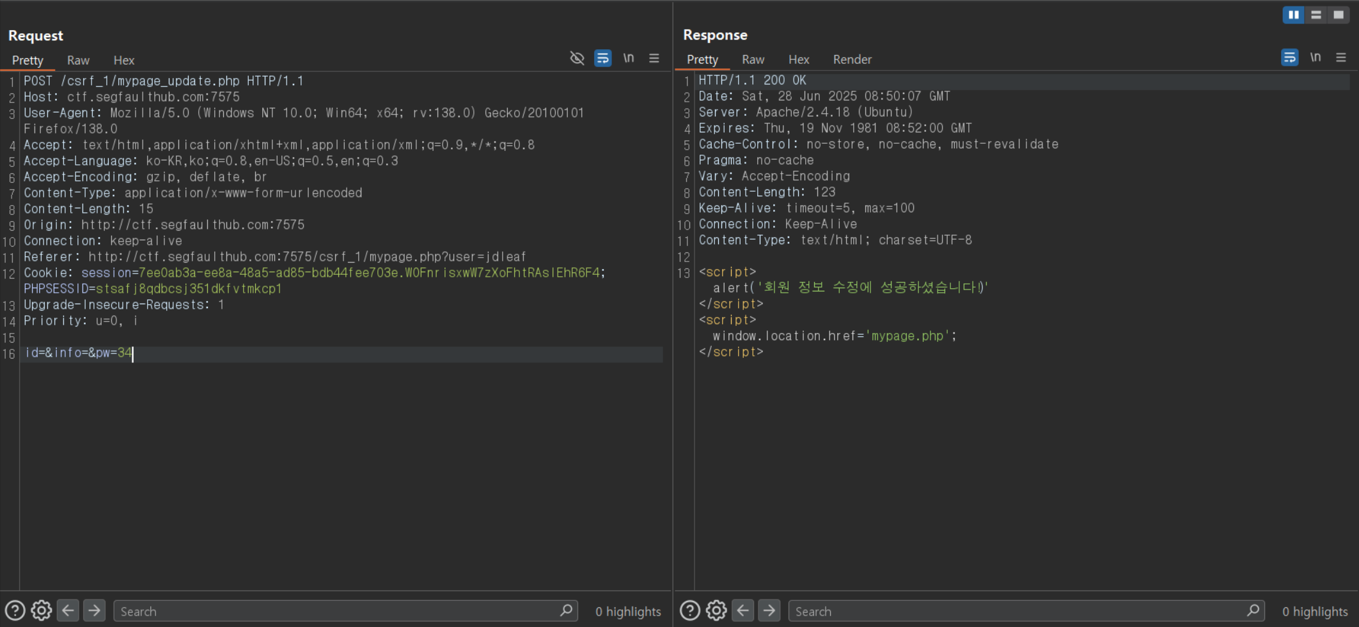The height and width of the screenshot is (627, 1359).
Task: Click the 0 highlights label under Response
Action: pos(1315,612)
